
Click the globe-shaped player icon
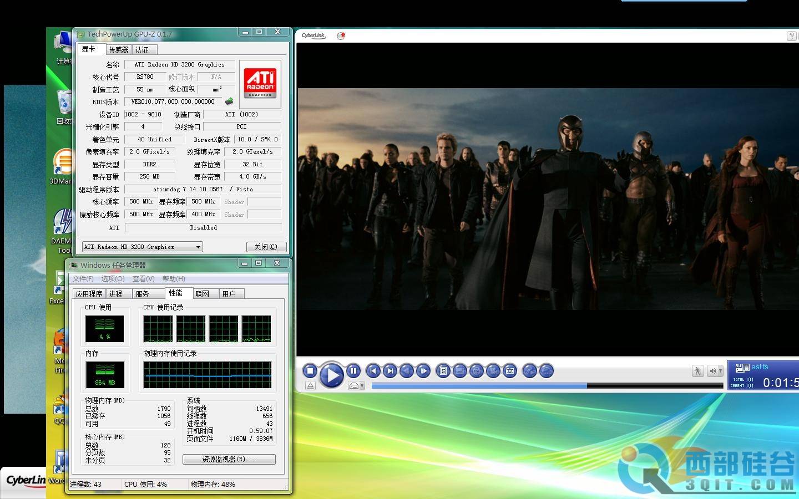click(476, 371)
